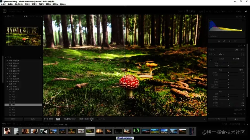Click the 复位 reset button
This screenshot has width=250, height=140.
pyautogui.click(x=236, y=119)
